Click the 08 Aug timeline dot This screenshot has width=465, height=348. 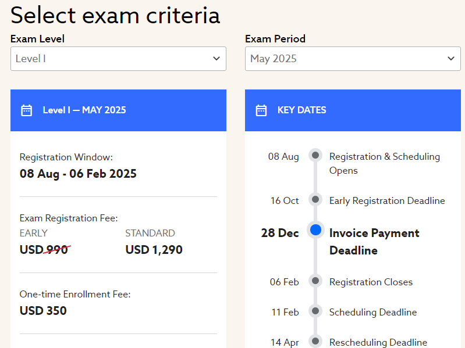315,155
